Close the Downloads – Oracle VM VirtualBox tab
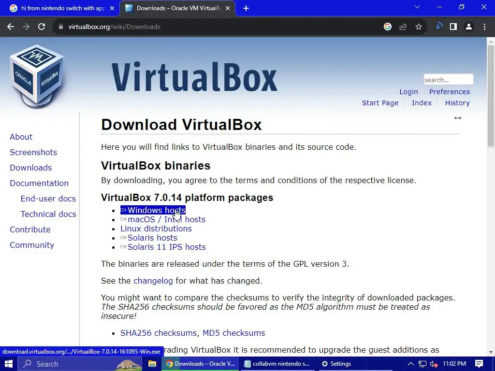Viewport: 495px width, 371px height. tap(228, 8)
